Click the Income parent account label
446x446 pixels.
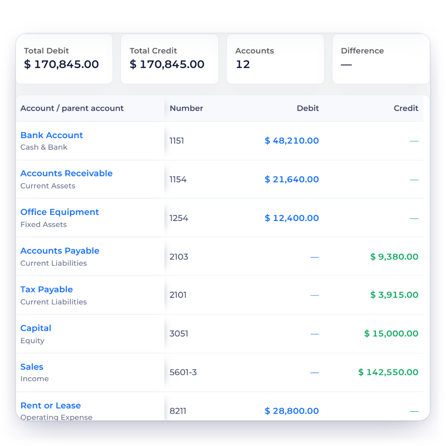click(34, 379)
